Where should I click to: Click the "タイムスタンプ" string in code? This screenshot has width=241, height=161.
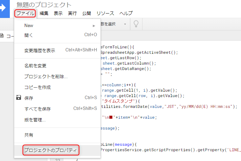[x=119, y=101]
